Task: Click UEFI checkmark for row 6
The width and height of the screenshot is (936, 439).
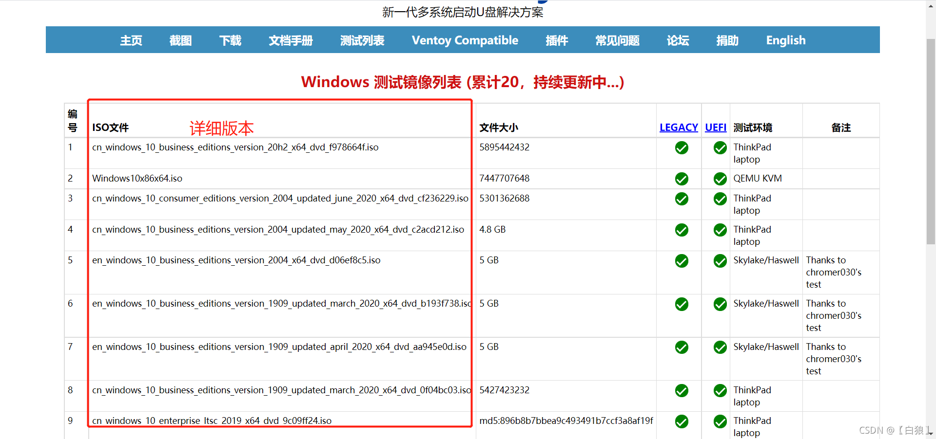Action: pos(720,304)
